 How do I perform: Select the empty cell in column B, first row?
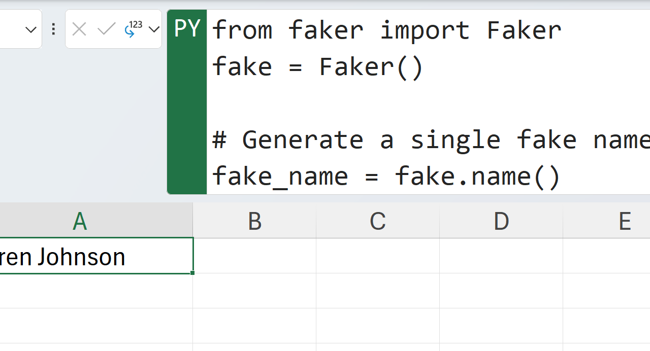tap(254, 256)
